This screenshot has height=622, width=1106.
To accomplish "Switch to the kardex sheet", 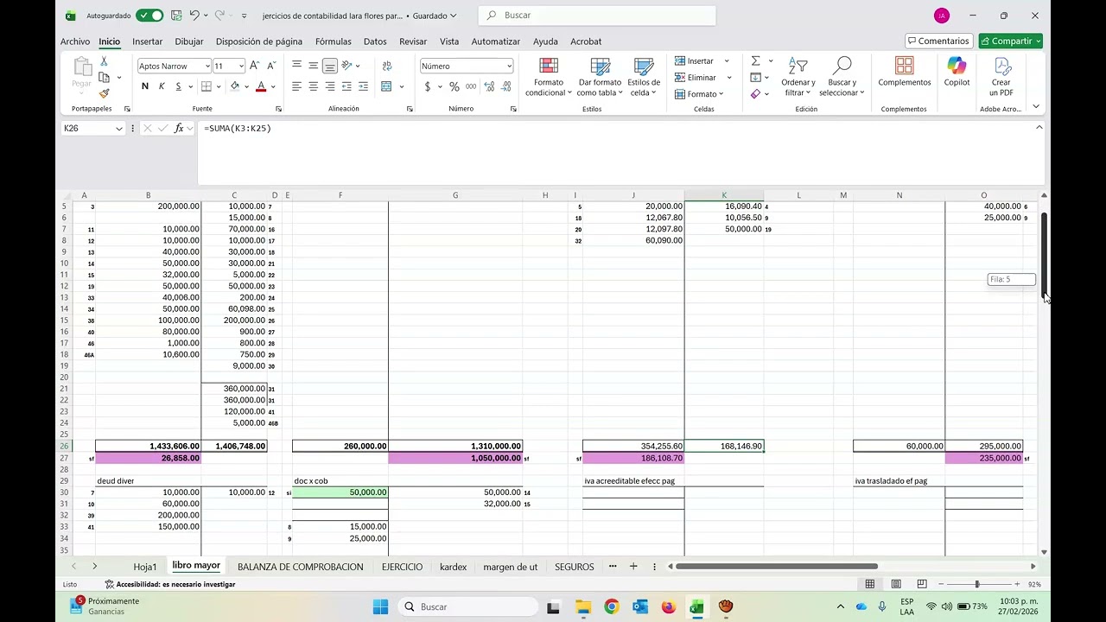I will pos(453,567).
